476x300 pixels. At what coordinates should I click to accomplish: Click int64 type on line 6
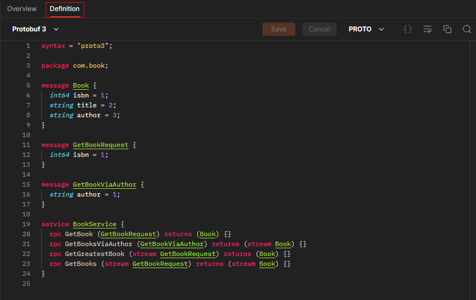click(59, 95)
